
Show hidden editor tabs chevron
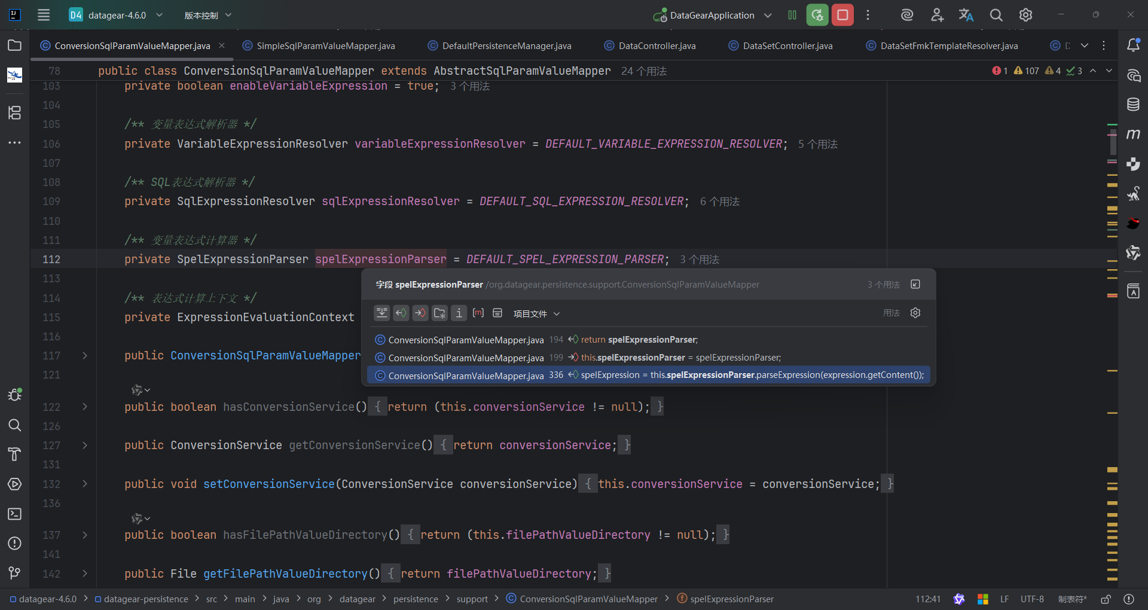tap(1085, 45)
